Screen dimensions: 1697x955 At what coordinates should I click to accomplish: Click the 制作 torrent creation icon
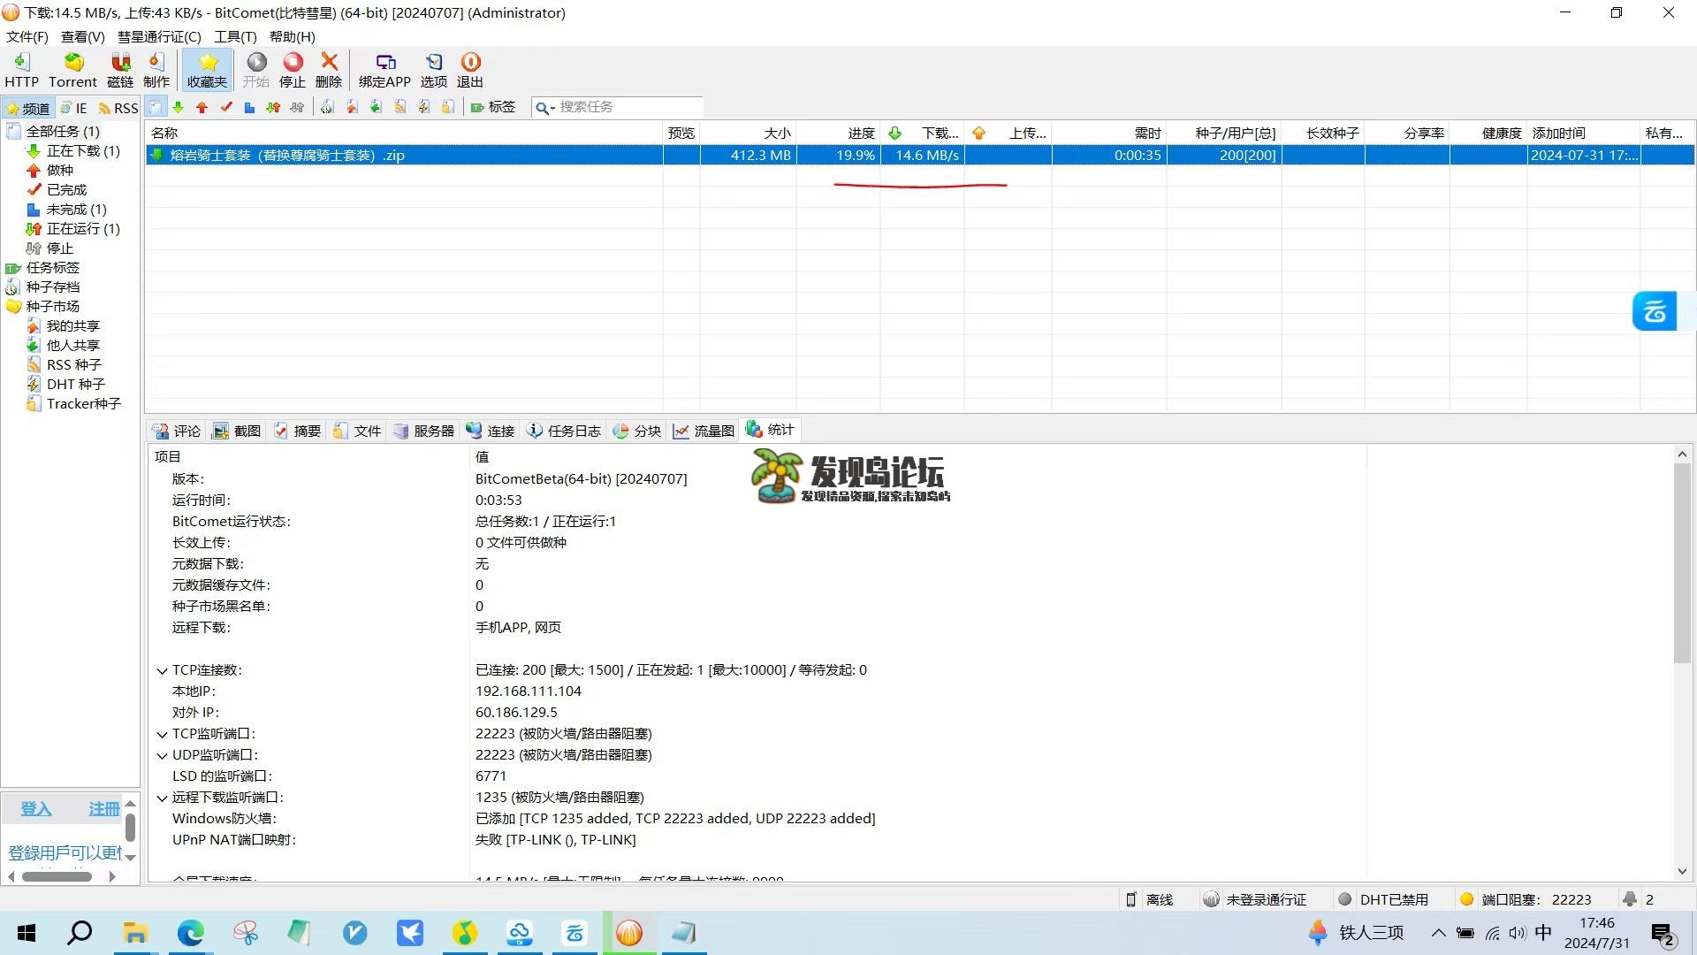(156, 70)
